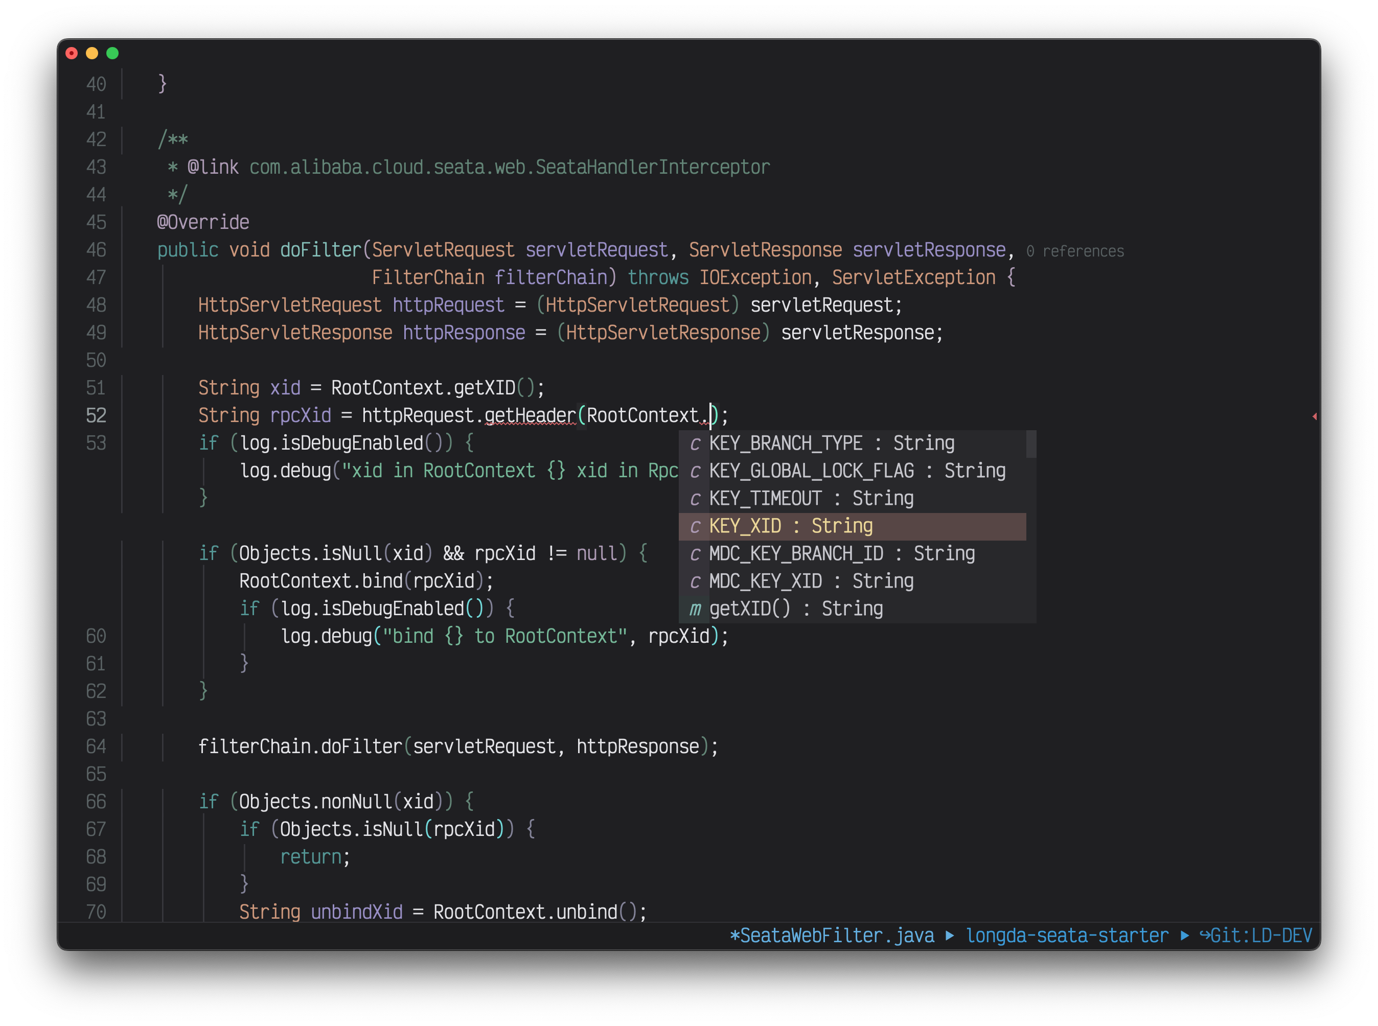This screenshot has width=1378, height=1026.
Task: Open the '0 references' code lens
Action: (1075, 251)
